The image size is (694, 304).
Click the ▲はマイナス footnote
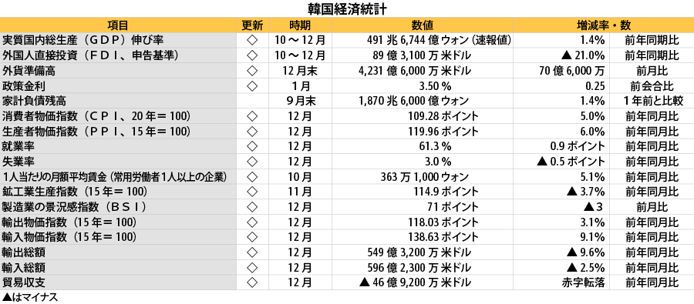point(29,297)
